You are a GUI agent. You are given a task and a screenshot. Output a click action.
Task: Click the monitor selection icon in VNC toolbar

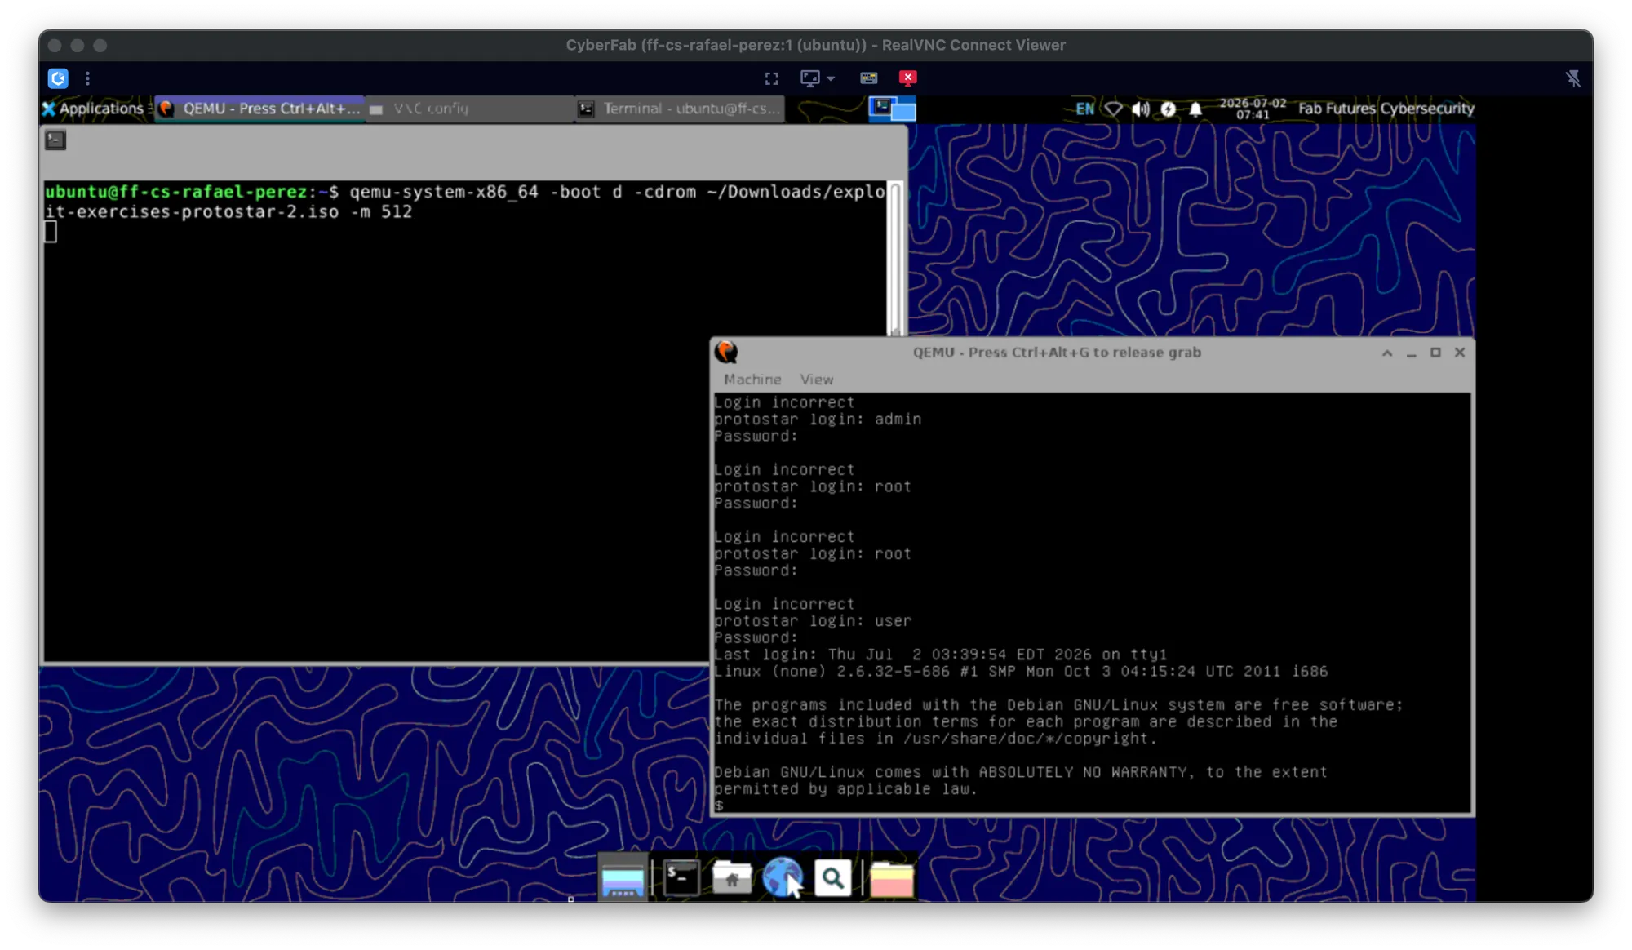click(x=809, y=78)
